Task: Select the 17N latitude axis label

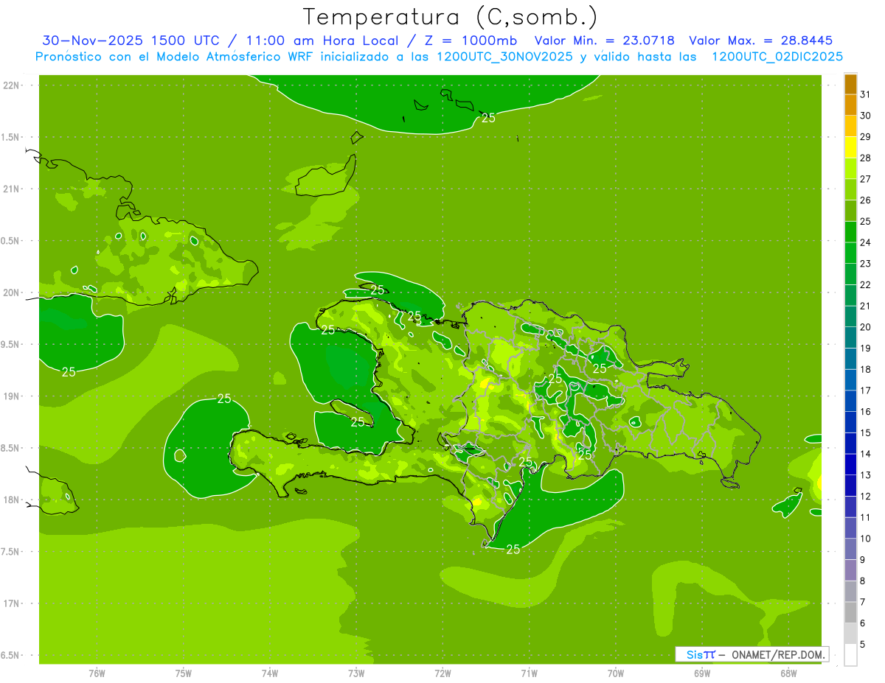Action: click(11, 603)
